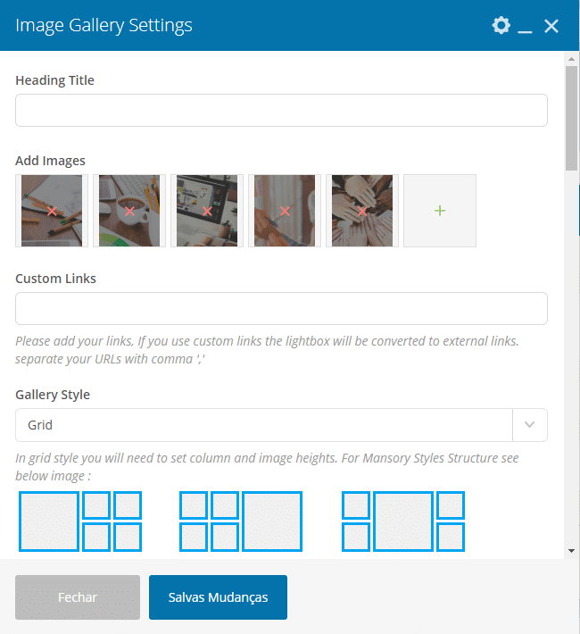Viewport: 580px width, 634px height.
Task: Focus the Custom Links text field
Action: point(281,308)
